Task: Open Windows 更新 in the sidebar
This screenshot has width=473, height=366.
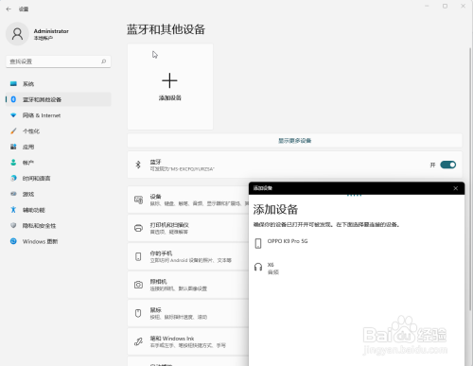Action: 59,241
